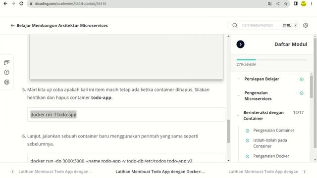Open the discussion forum sidebar icon

coord(6,63)
